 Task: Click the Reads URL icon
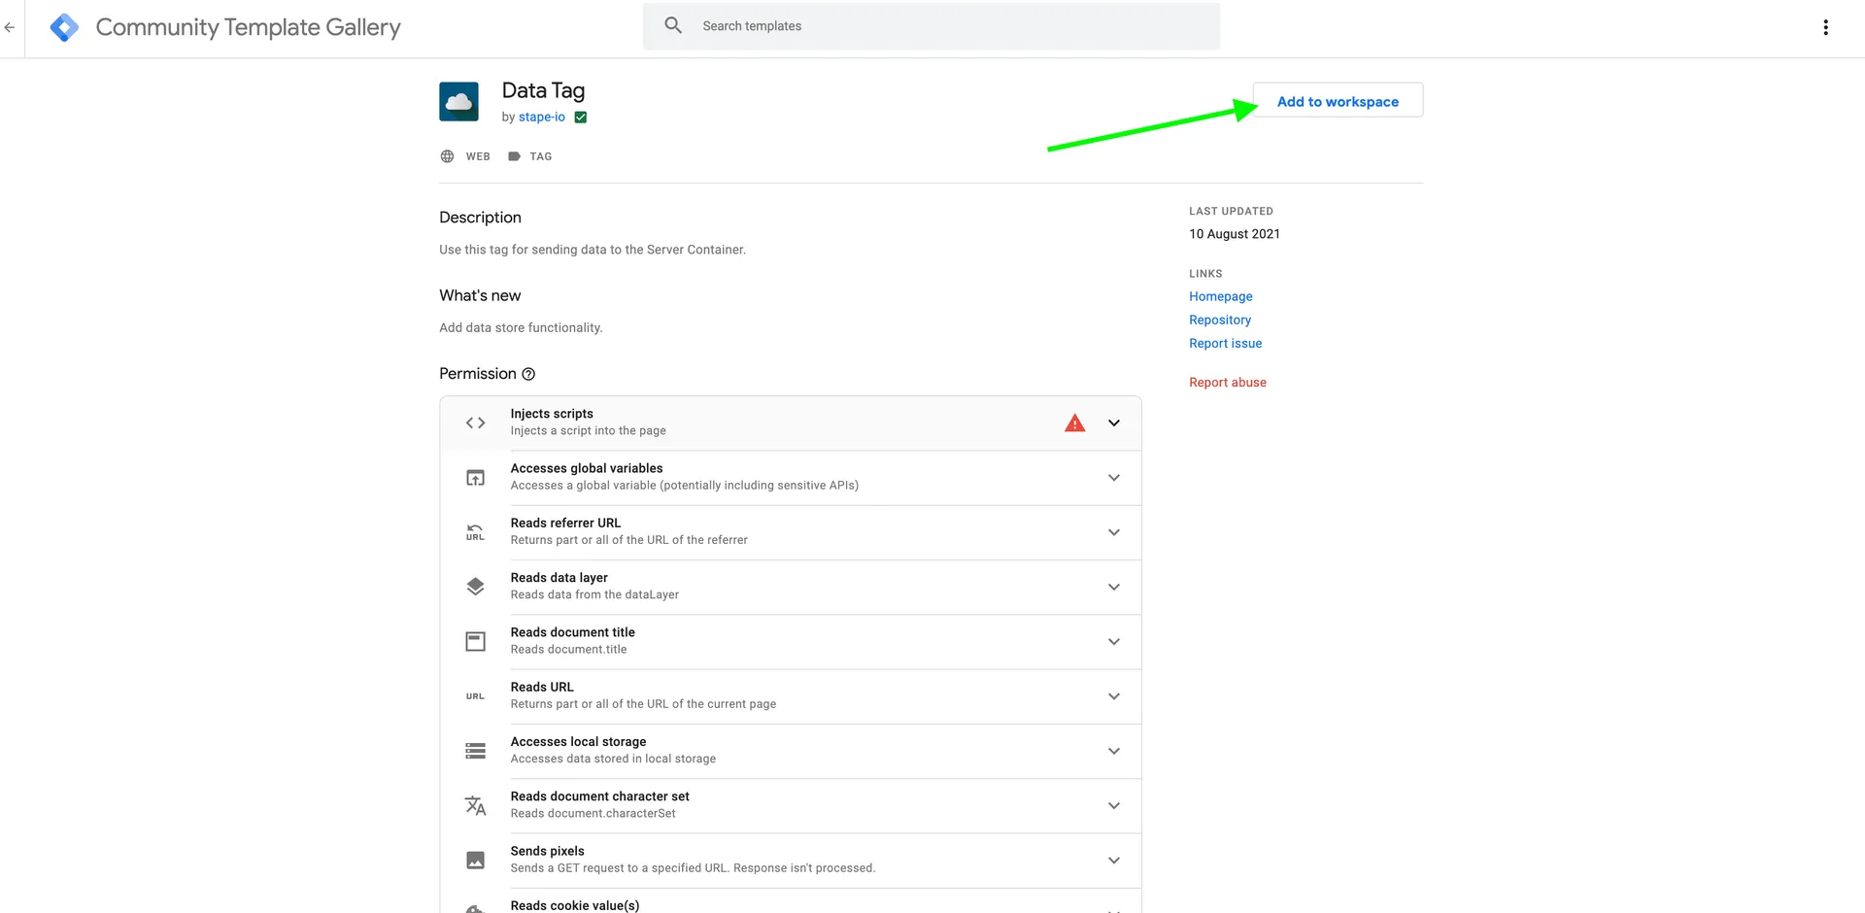[475, 696]
